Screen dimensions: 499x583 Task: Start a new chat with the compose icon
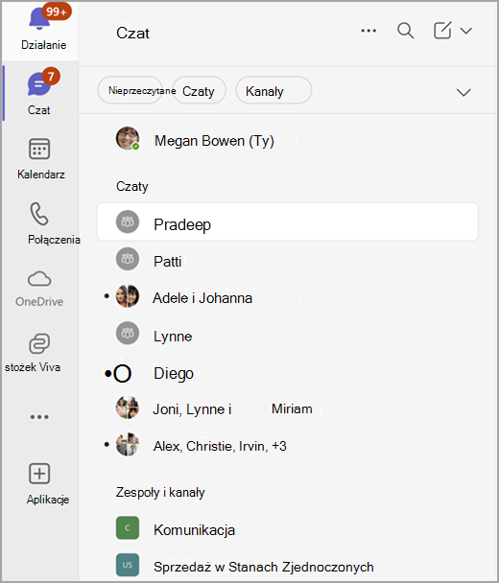442,30
